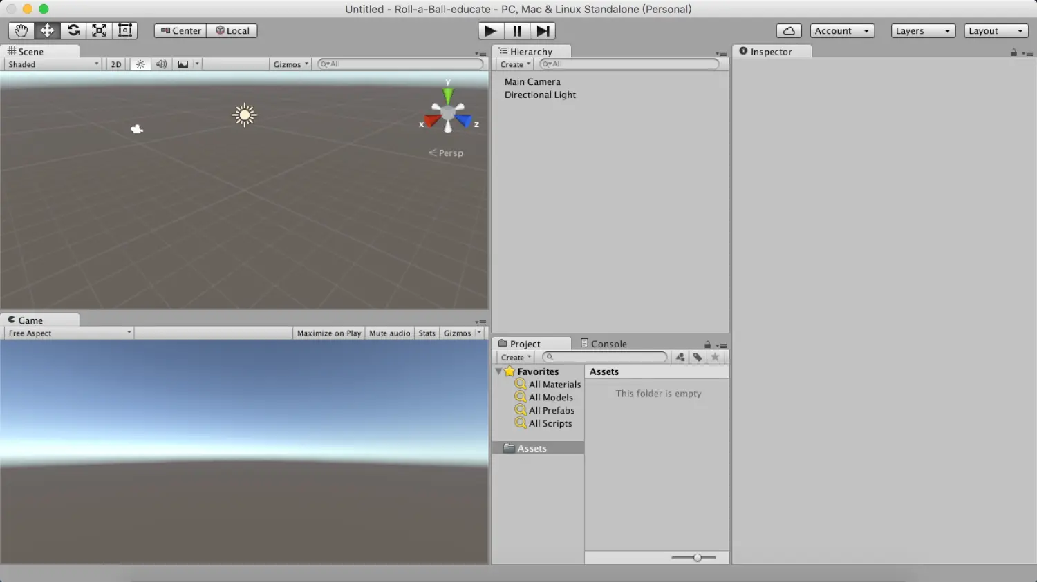Click the Main Camera gizmo in scene

[137, 129]
